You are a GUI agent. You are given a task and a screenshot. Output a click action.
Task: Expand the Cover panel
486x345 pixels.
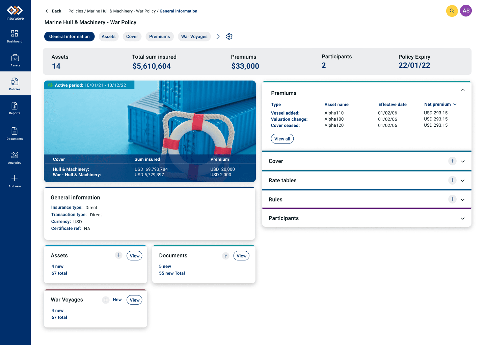click(x=463, y=161)
